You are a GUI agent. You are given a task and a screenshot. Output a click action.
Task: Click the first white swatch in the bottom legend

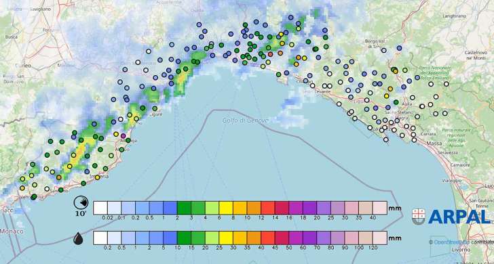click(100, 238)
